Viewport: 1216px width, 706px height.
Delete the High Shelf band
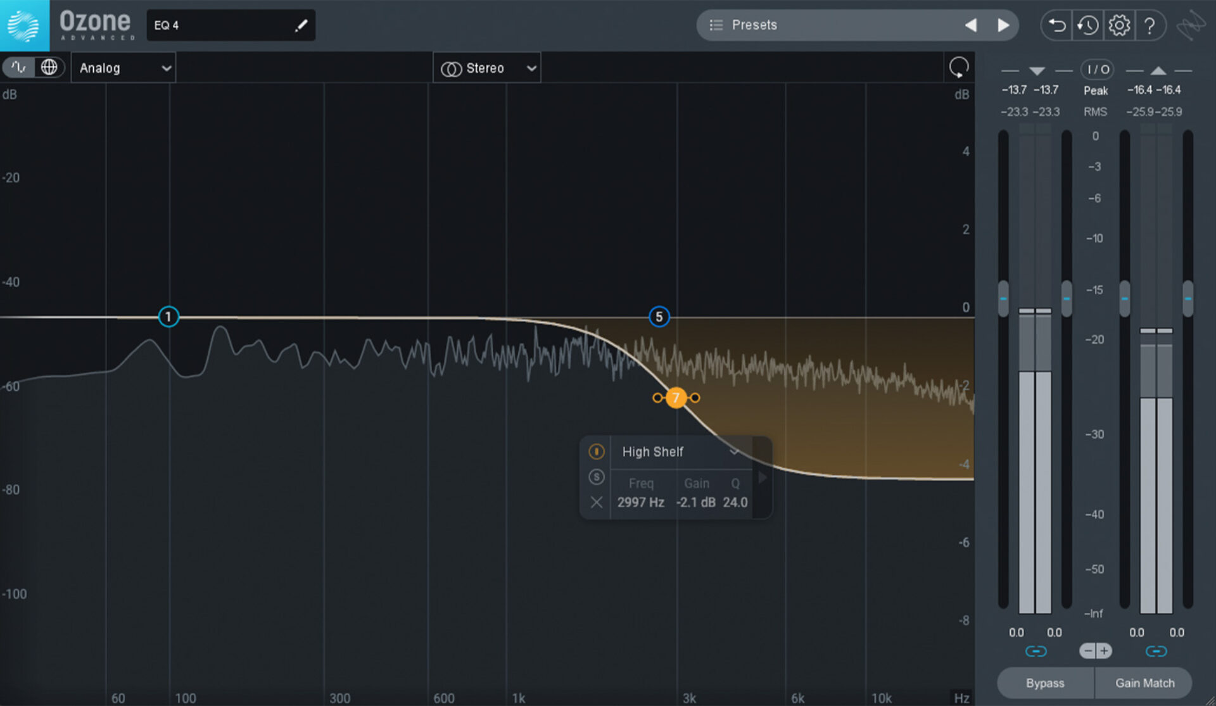[596, 502]
